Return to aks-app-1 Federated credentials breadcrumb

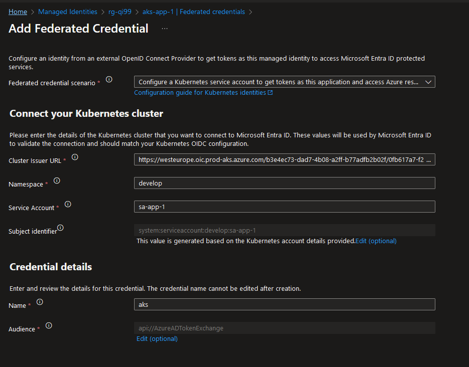pos(193,12)
